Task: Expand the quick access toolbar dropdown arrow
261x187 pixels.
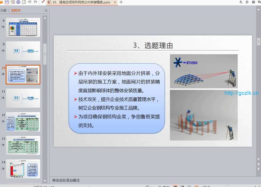Action: (43, 2)
